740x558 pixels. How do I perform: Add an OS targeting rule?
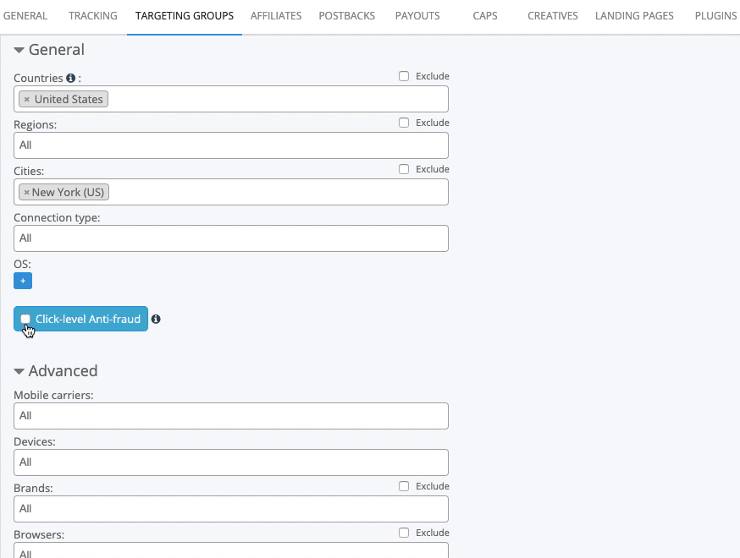click(23, 281)
